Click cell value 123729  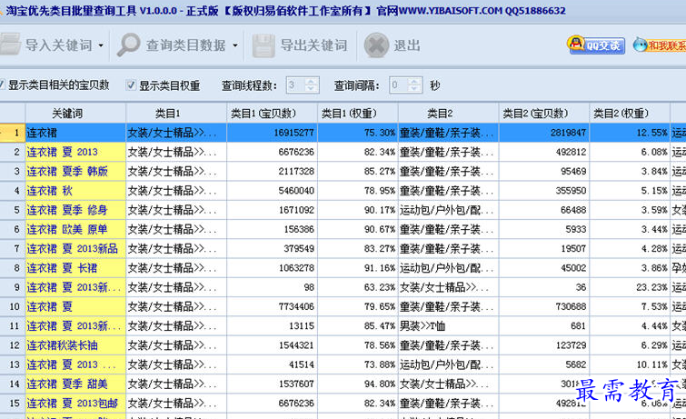(544, 345)
